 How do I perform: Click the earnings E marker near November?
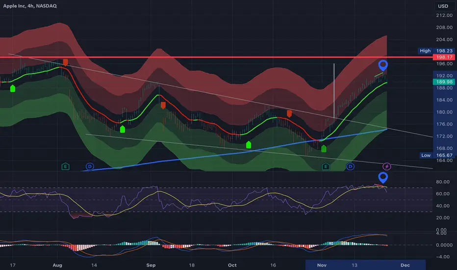(326, 167)
